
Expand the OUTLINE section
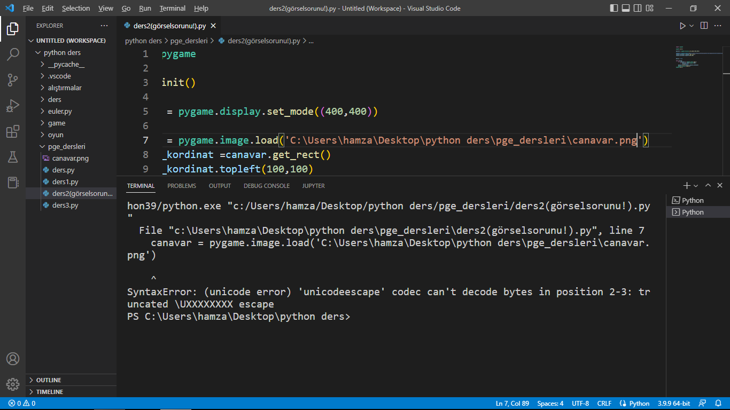click(48, 380)
